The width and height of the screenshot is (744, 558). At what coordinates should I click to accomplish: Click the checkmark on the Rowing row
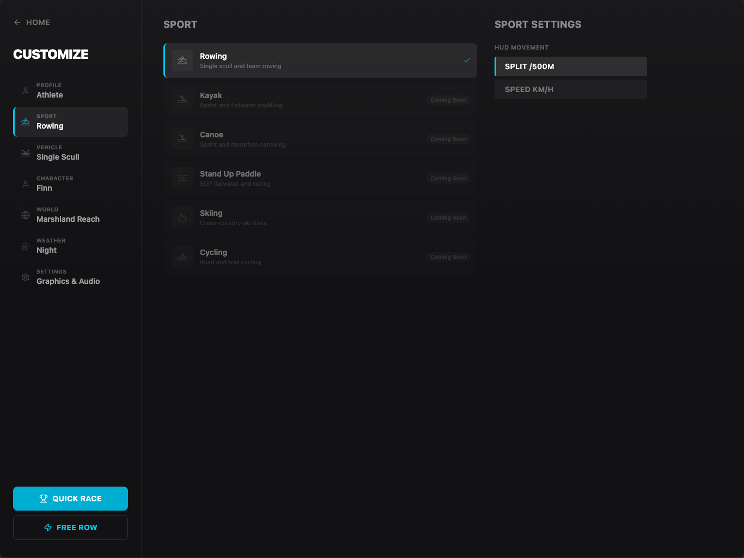tap(467, 60)
